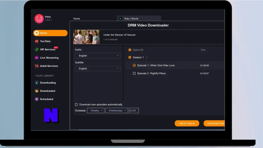
Task: Click the Hulu favicon on the tab
Action: (x=120, y=18)
